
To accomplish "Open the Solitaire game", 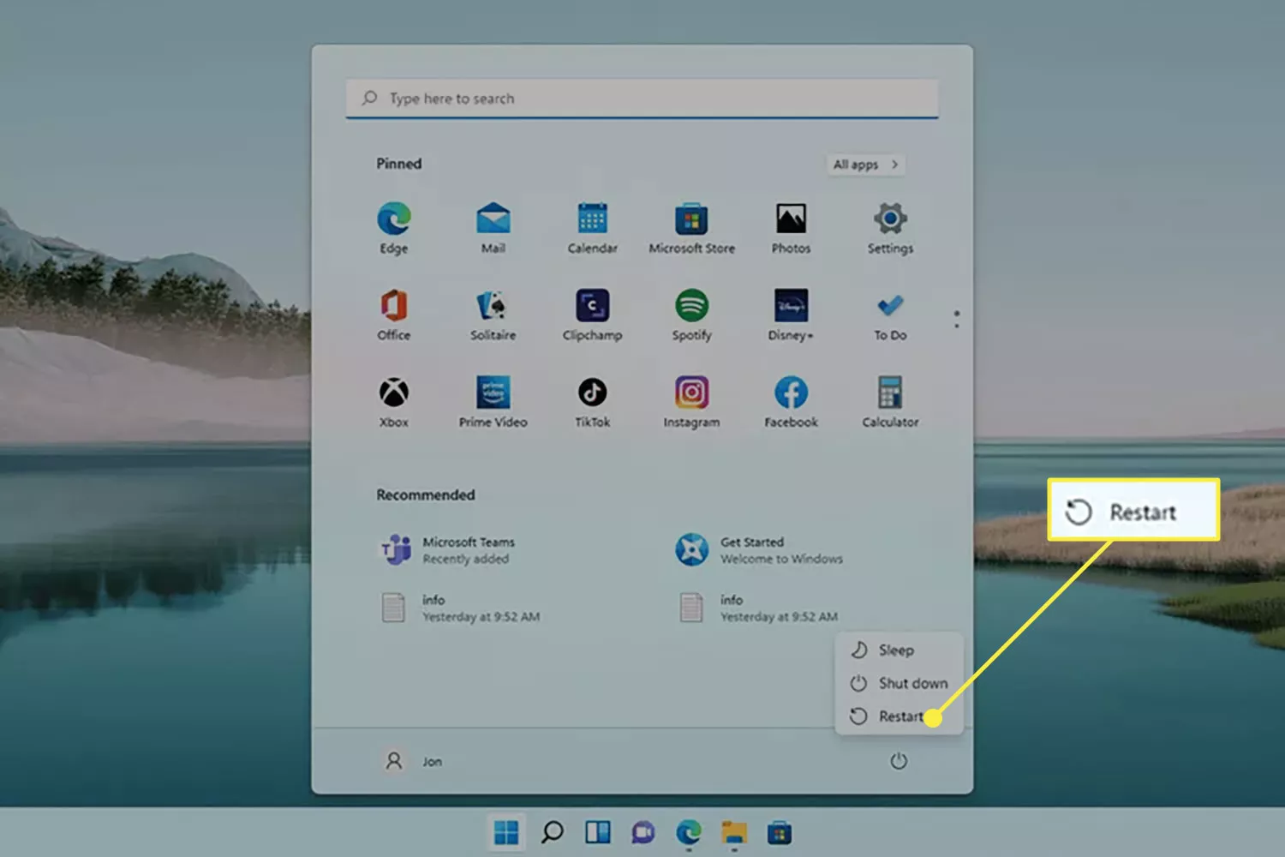I will coord(493,315).
